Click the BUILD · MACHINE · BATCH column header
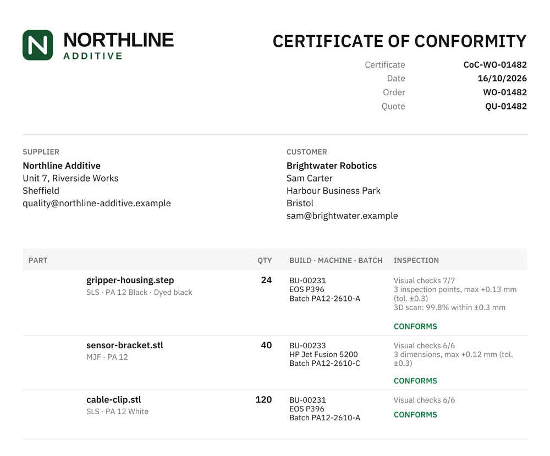This screenshot has width=550, height=456. click(x=335, y=260)
